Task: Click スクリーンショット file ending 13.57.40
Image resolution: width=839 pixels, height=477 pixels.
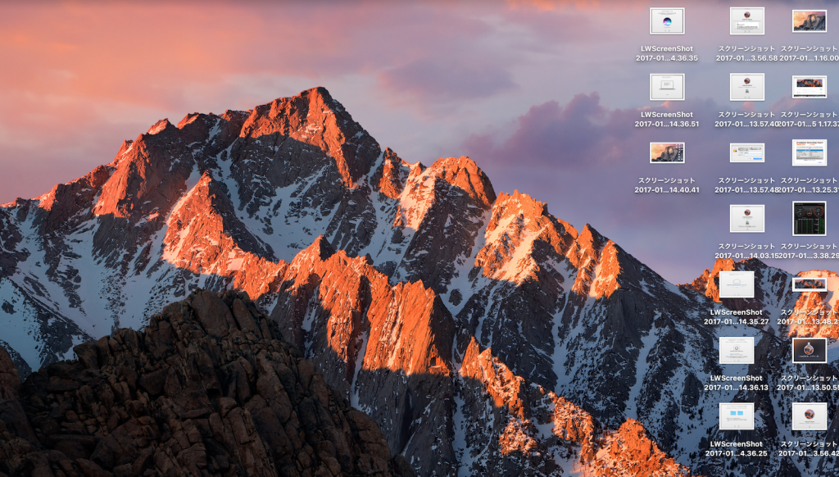Action: [x=746, y=87]
